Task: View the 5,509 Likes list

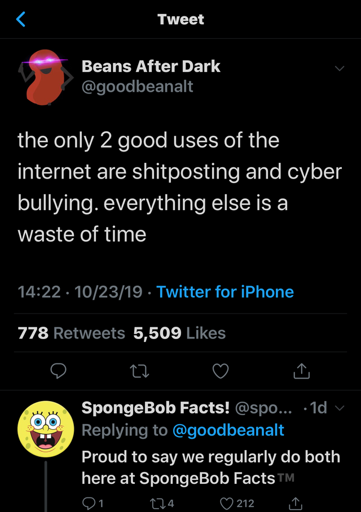Action: [x=179, y=333]
